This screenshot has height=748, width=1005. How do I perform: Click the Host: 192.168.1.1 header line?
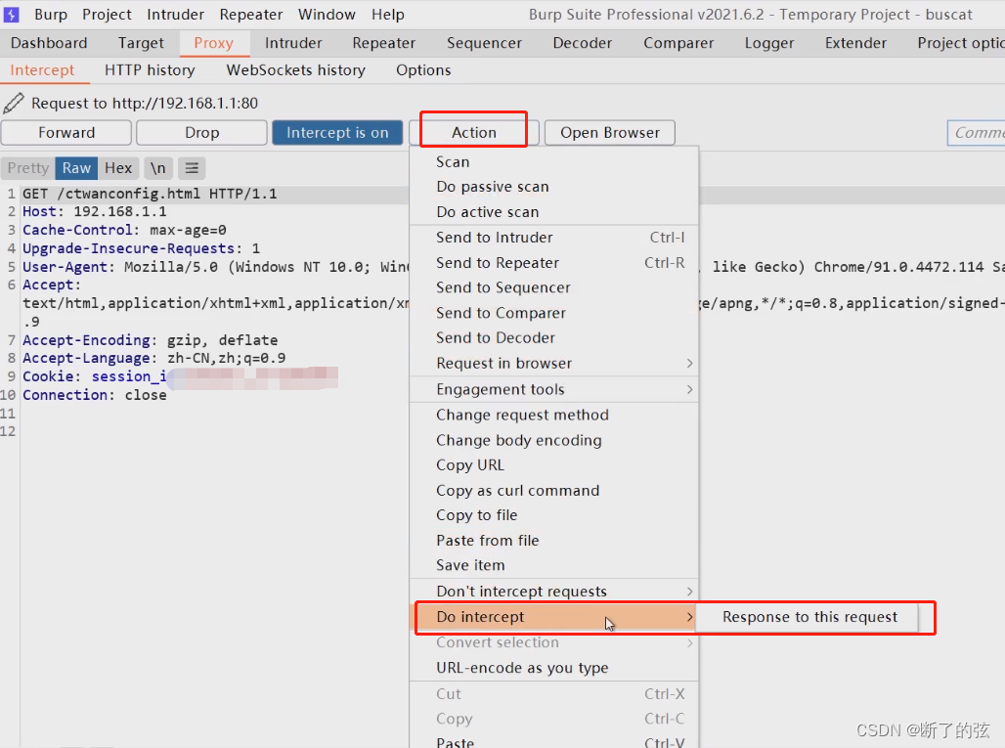[94, 211]
